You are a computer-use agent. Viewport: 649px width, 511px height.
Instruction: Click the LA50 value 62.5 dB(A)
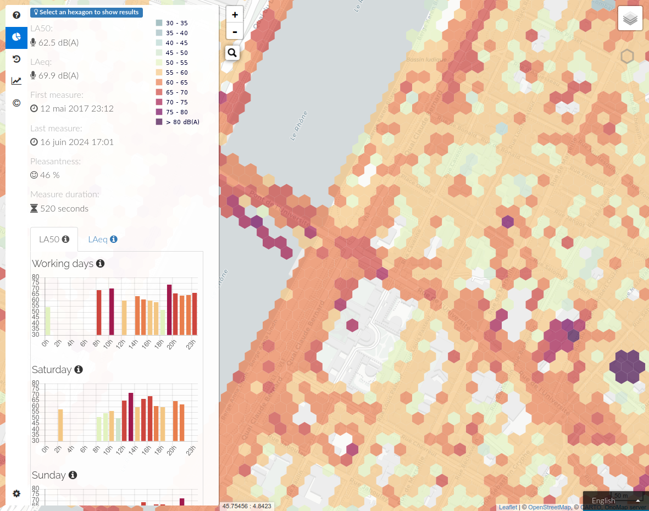pos(58,43)
